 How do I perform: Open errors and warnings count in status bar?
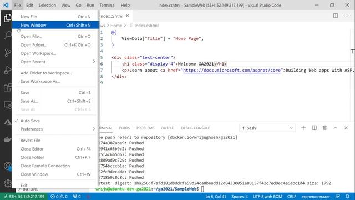(x=59, y=196)
